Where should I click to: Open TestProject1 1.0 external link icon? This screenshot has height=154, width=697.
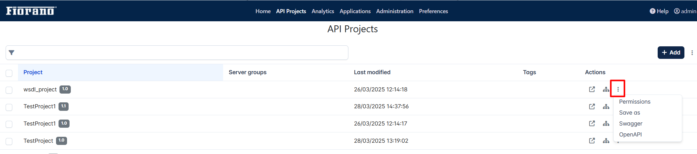592,123
